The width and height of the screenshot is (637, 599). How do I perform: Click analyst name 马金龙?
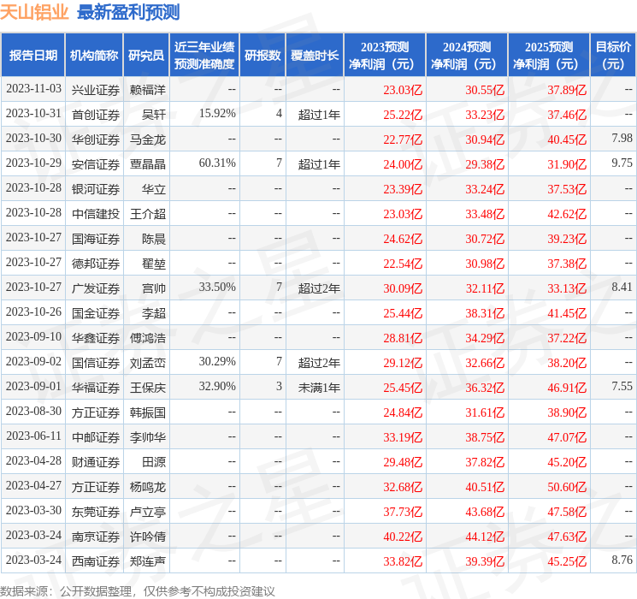[147, 139]
